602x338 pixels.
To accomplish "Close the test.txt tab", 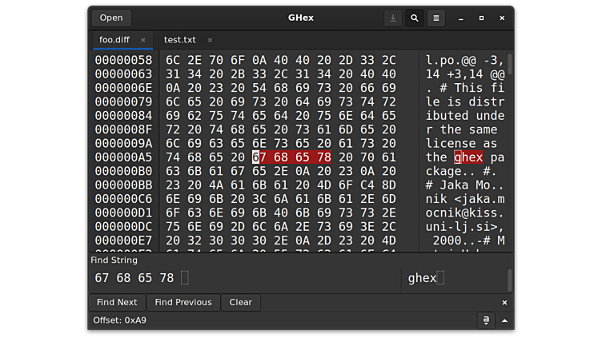I will [210, 40].
